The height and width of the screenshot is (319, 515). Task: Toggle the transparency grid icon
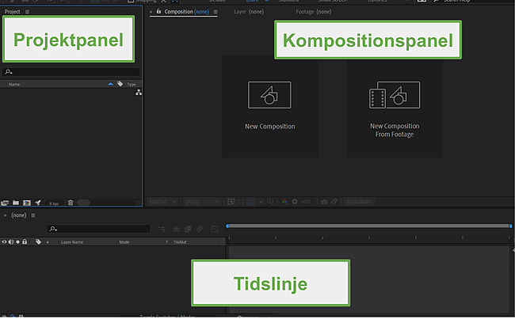click(241, 202)
